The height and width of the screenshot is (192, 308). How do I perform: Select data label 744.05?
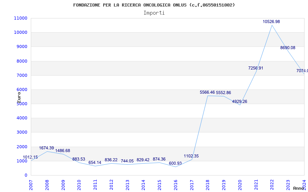[127, 161]
